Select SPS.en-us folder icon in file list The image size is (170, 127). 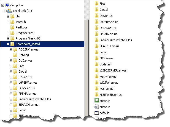tap(96, 58)
